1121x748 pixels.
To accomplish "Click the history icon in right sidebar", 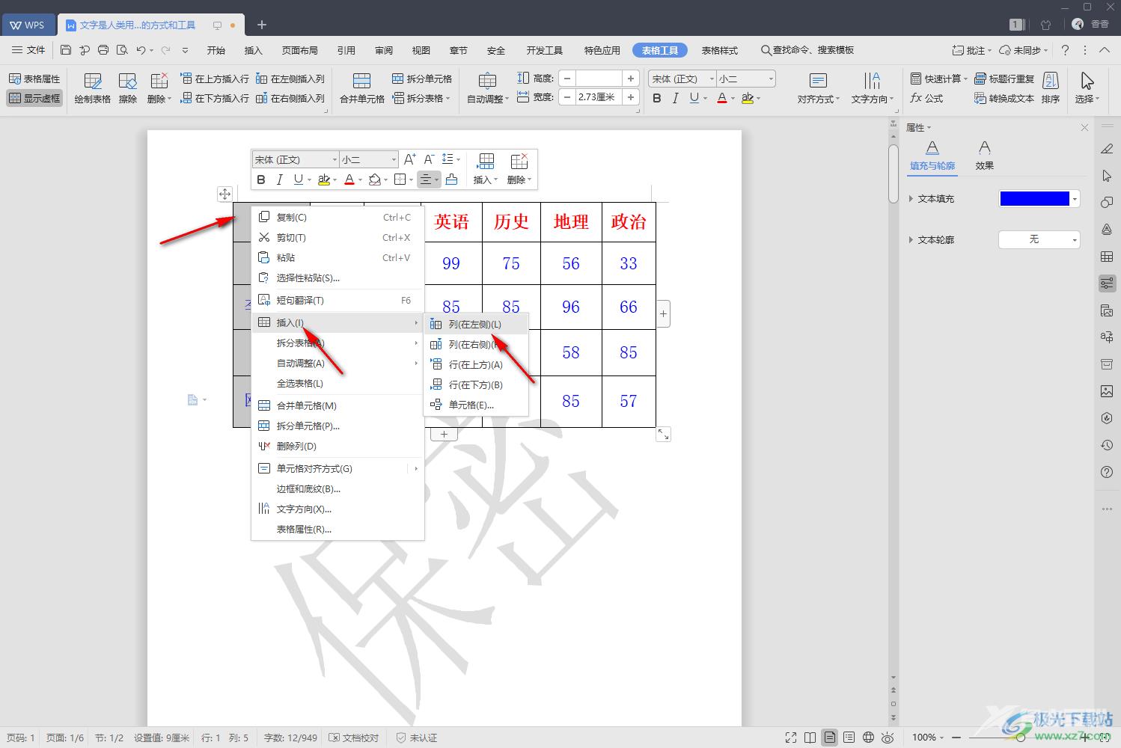I will (x=1107, y=445).
